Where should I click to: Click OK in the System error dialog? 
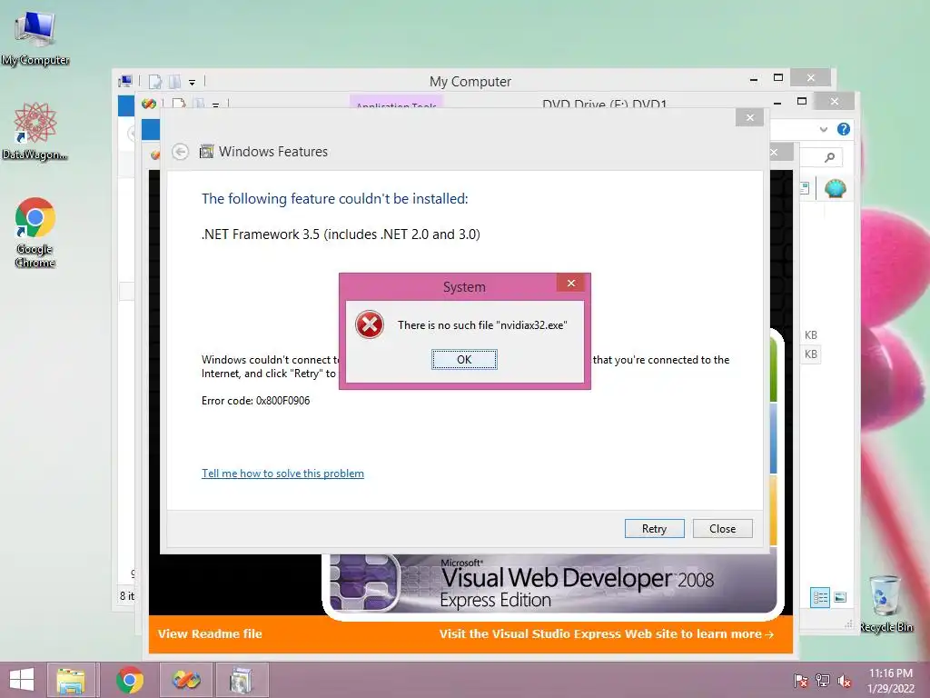pos(464,359)
